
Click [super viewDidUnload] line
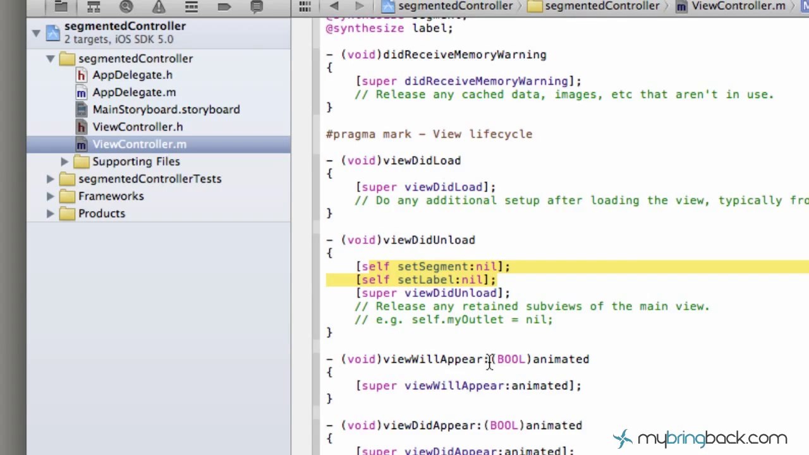coord(433,294)
